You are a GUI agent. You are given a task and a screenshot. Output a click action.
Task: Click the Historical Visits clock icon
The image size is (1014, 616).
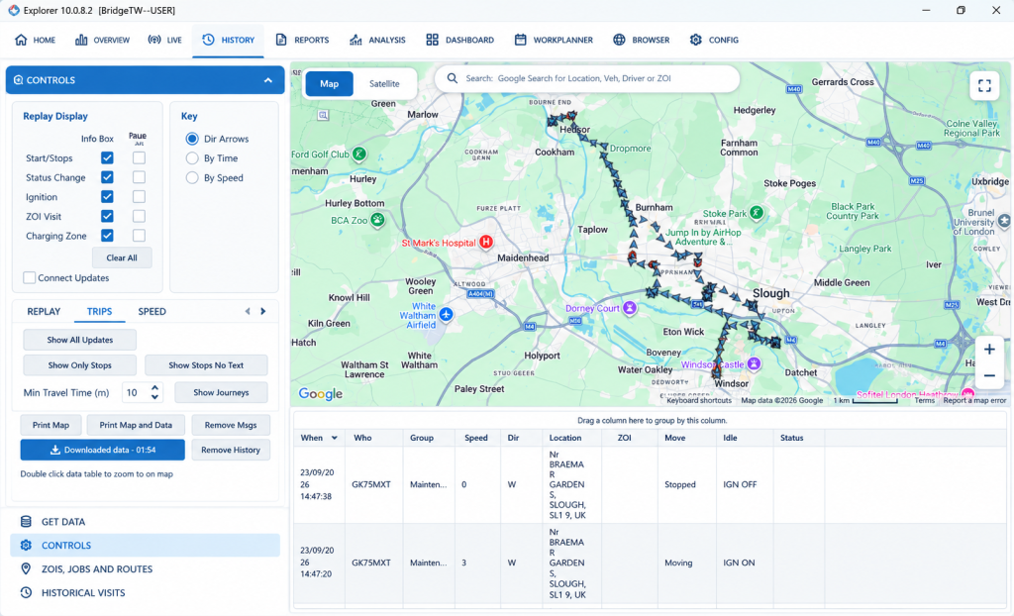[x=26, y=592]
